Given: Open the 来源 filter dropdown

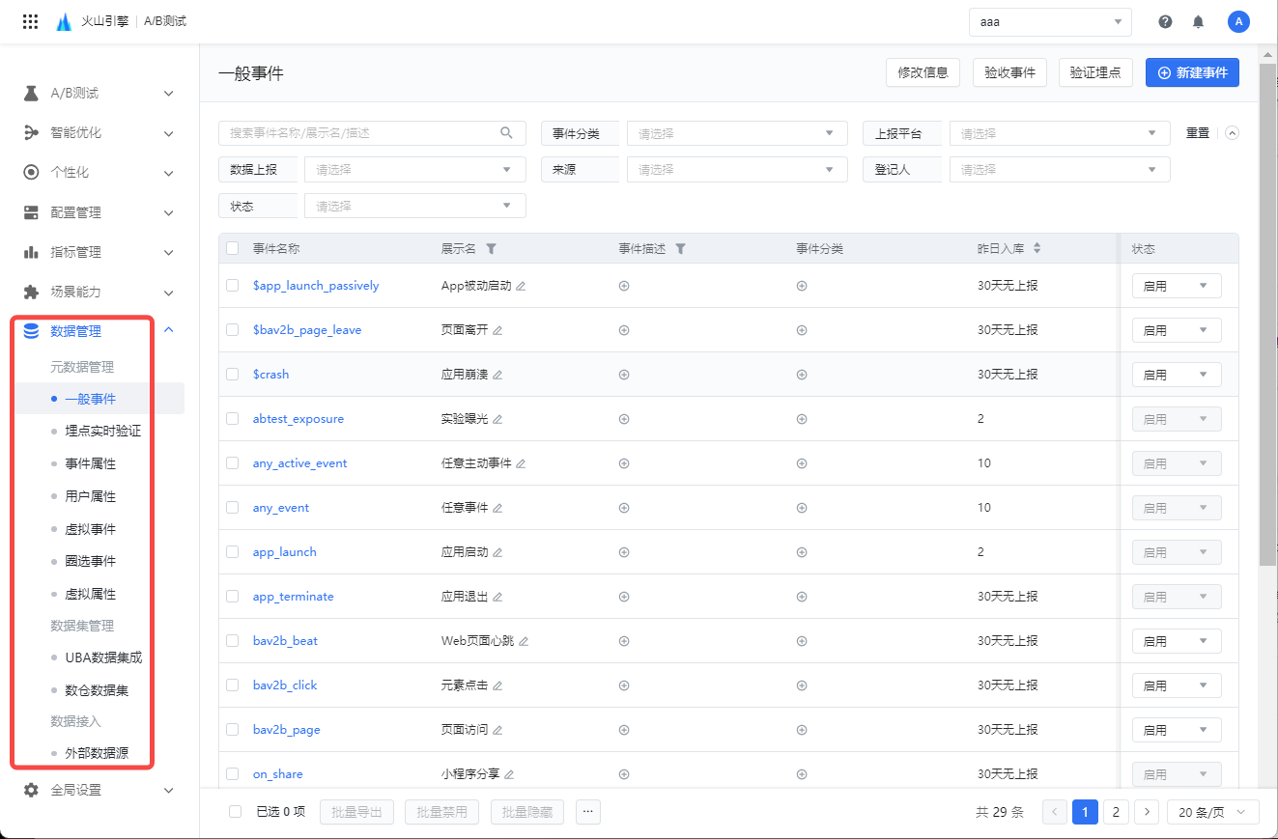Looking at the screenshot, I should click(x=737, y=169).
